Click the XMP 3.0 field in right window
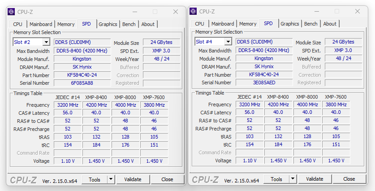This screenshot has height=191, width=375. (x=343, y=50)
